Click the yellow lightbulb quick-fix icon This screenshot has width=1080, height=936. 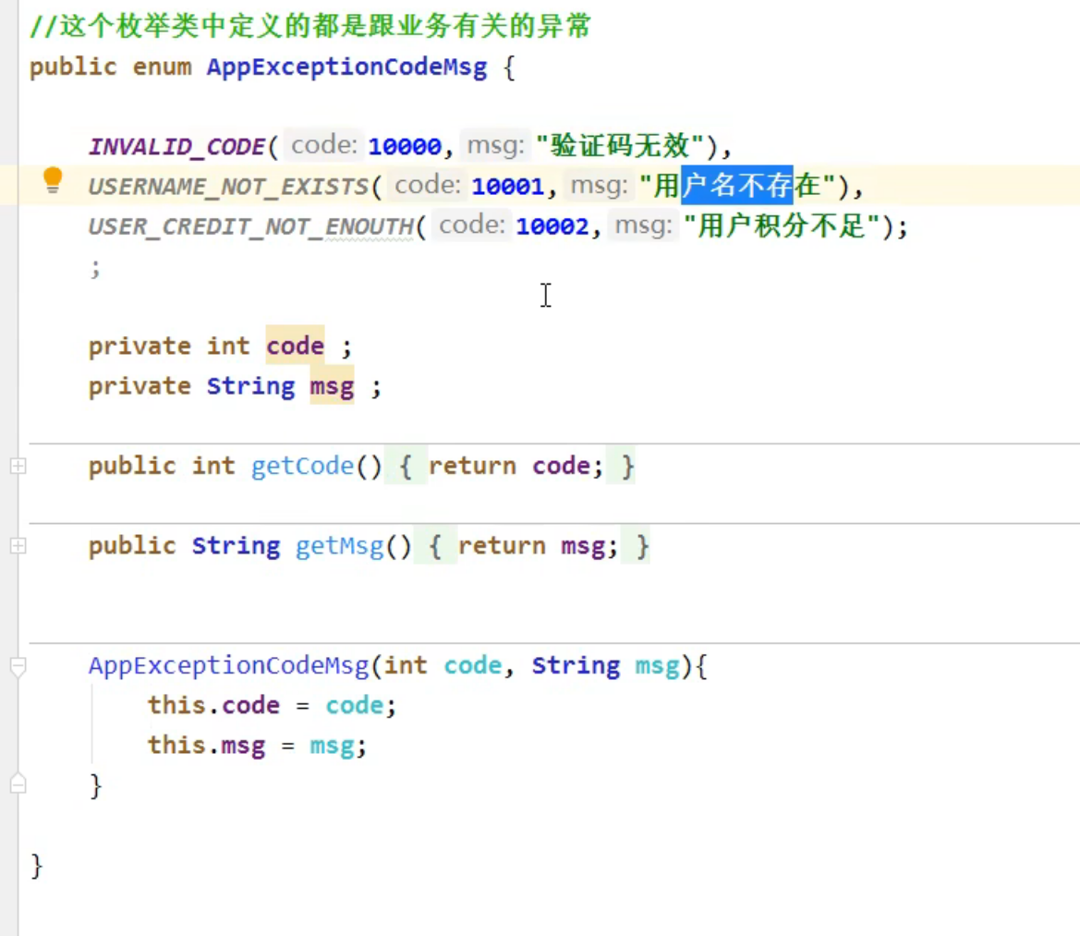coord(53,180)
